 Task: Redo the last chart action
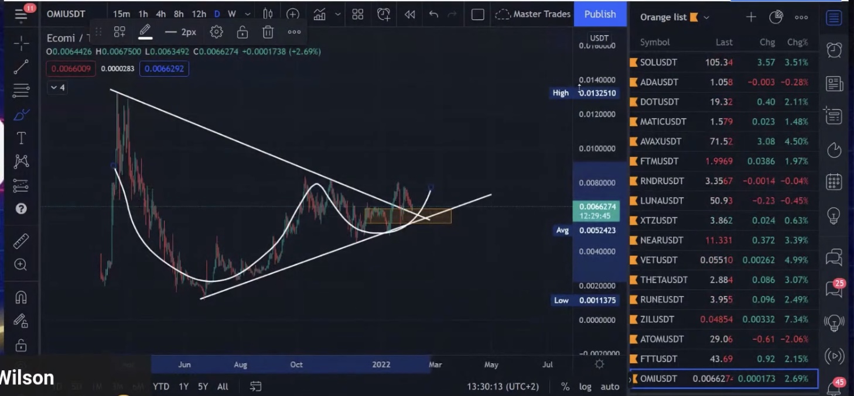coord(452,14)
